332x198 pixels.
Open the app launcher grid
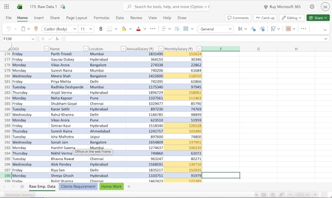6,6
